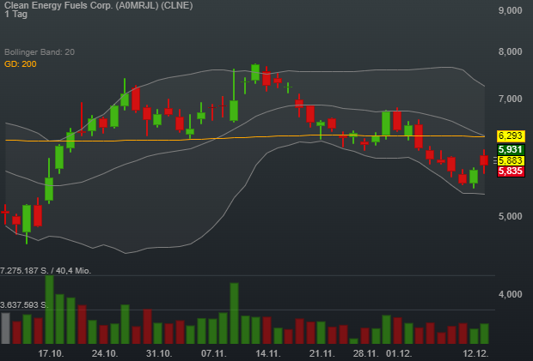Image resolution: width=533 pixels, height=361 pixels.
Task: Click the last red candle at 12.12.
Action: coord(484,160)
